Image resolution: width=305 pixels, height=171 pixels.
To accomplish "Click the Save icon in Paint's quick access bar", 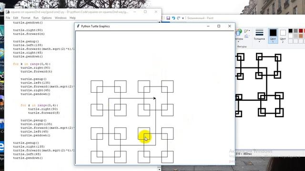I will point(168,18).
